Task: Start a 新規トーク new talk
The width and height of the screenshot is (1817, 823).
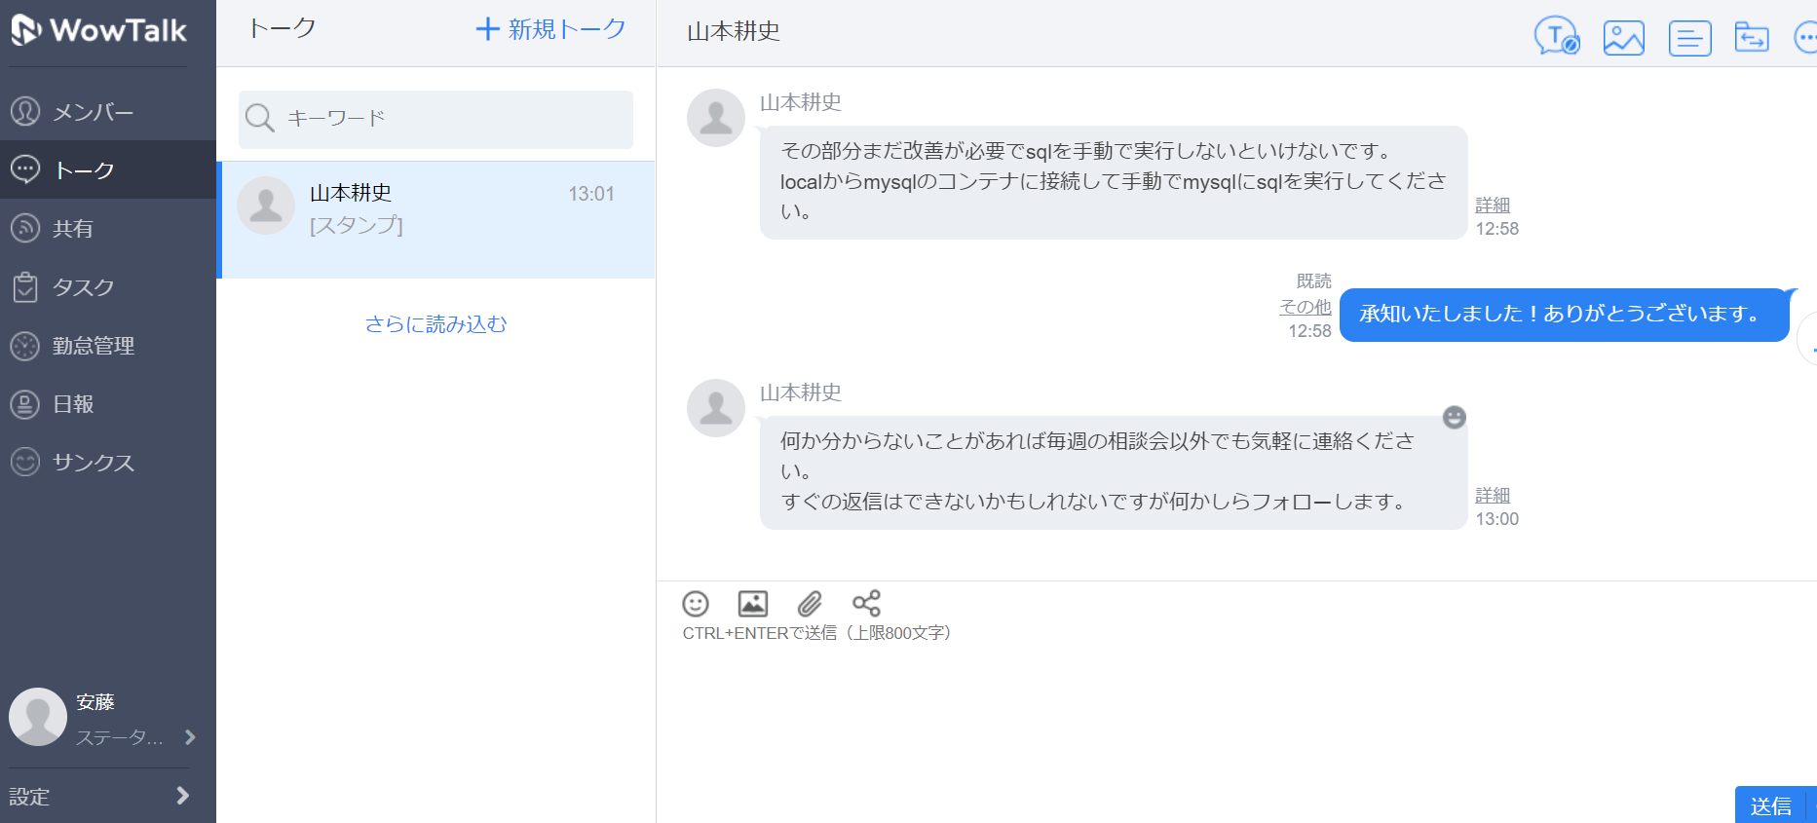Action: pyautogui.click(x=550, y=29)
